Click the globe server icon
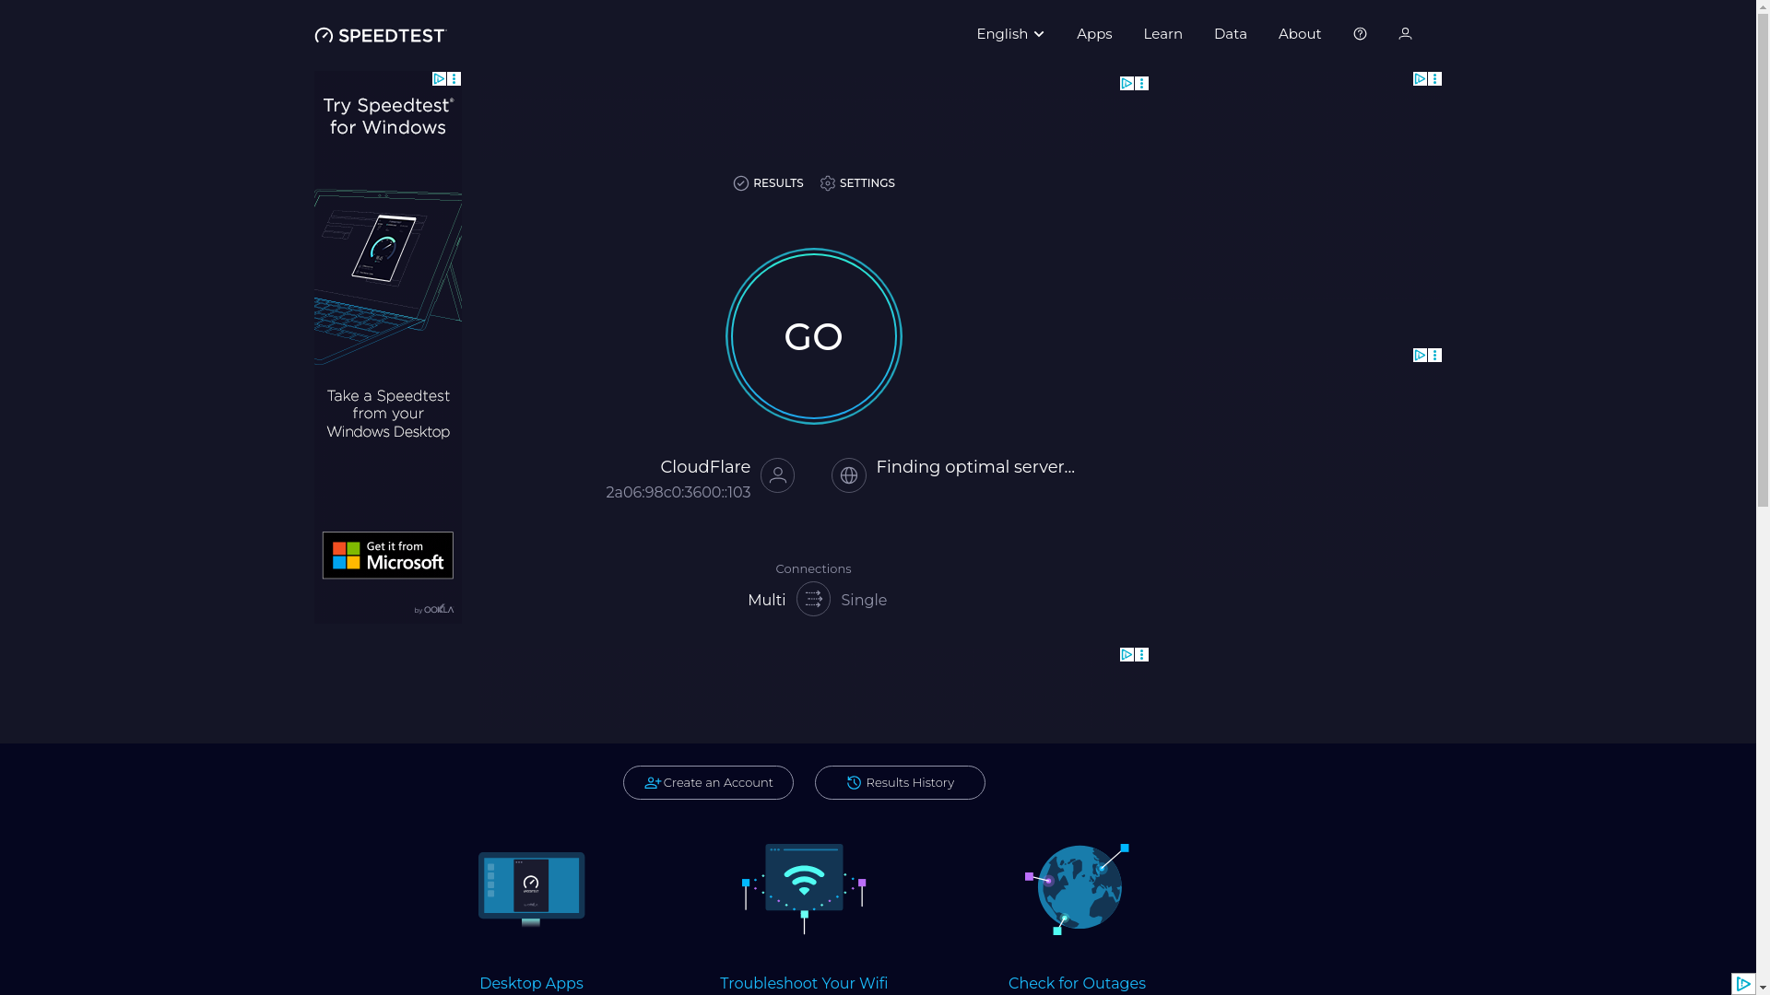Screen dimensions: 1770x995 (848, 475)
